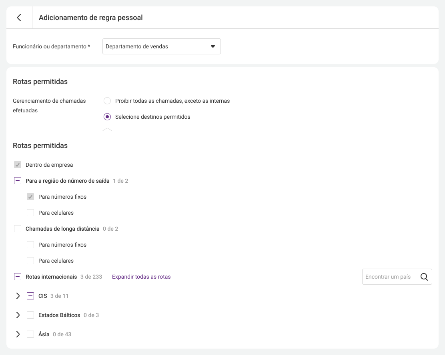Click the 0 de 2 counter text
Screen dimensions: 445x355
pyautogui.click(x=110, y=229)
